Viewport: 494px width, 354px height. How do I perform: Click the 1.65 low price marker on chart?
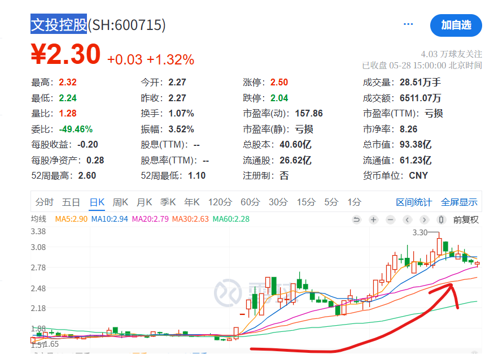[51, 344]
